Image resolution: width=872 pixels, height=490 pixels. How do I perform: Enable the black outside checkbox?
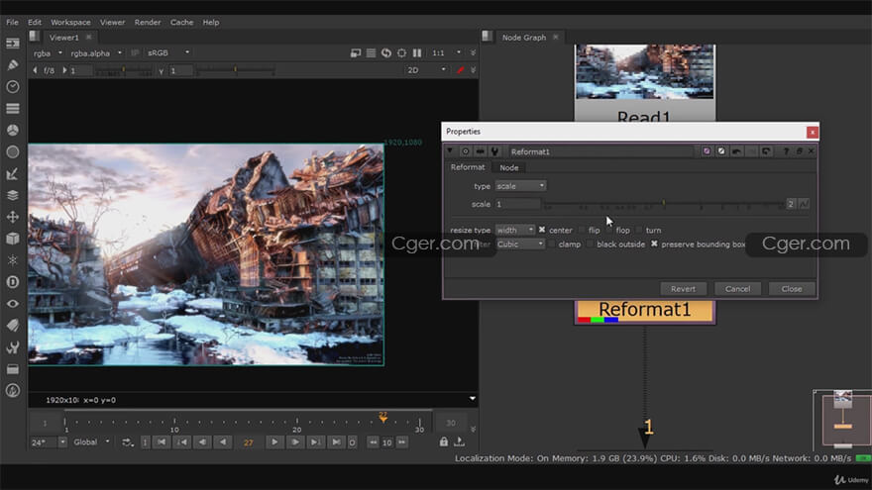[x=590, y=244]
